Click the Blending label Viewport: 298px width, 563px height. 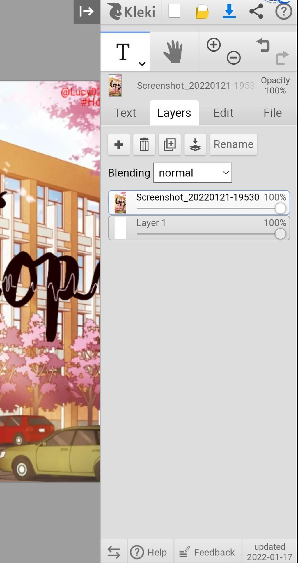(x=129, y=173)
